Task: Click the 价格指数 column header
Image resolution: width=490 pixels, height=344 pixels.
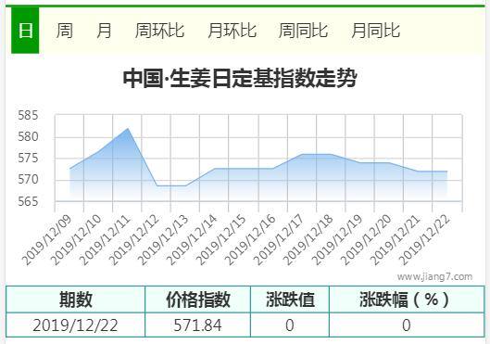Action: pos(198,299)
